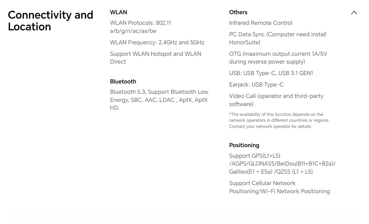
Task: Click the divider line below the section
Action: pyautogui.click(x=183, y=216)
